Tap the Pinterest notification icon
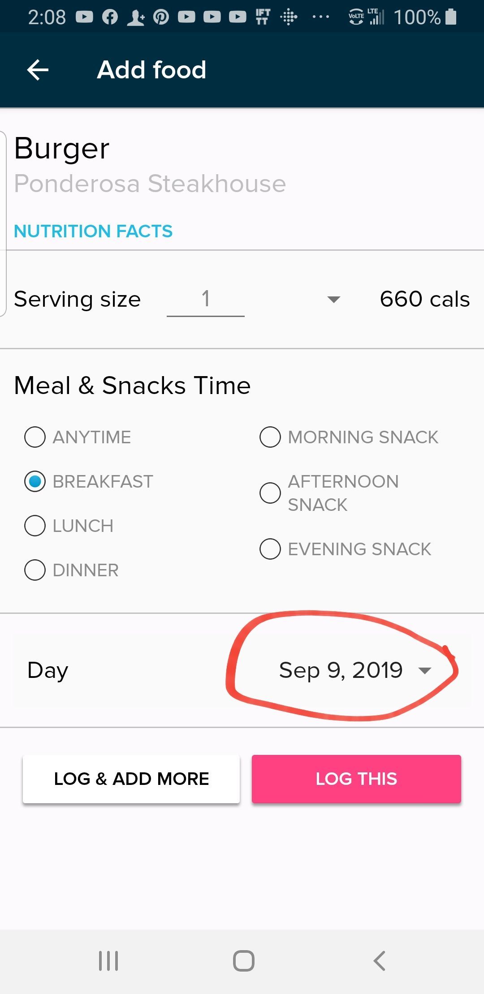484x994 pixels. click(161, 17)
